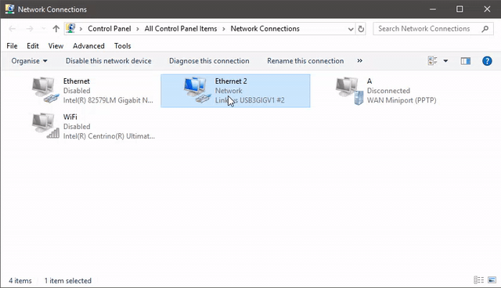Click the Network status under Ethernet 2
The image size is (501, 288).
tap(229, 91)
